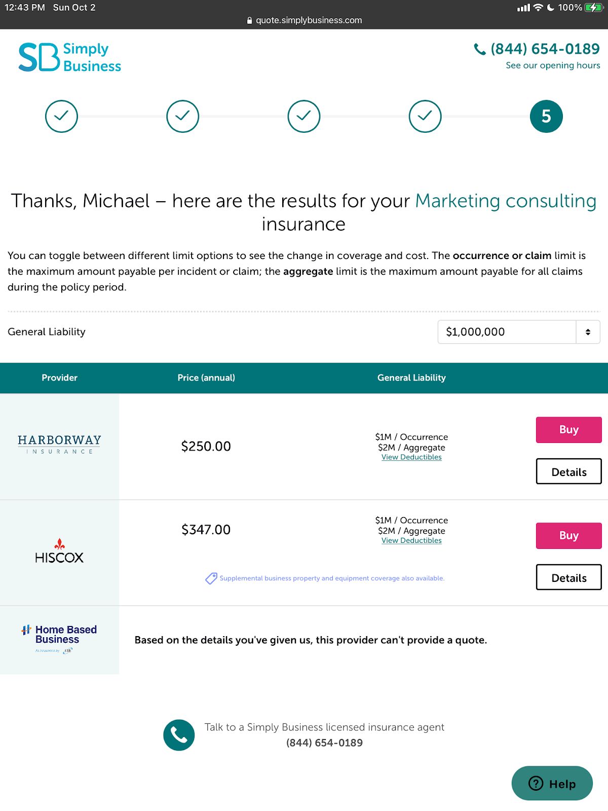The height and width of the screenshot is (811, 608).
Task: Click the Simply Business logo
Action: [x=70, y=57]
